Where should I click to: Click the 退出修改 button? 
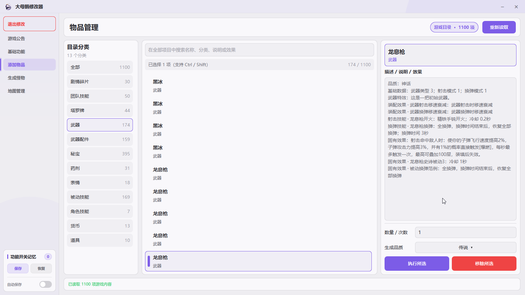coord(30,24)
